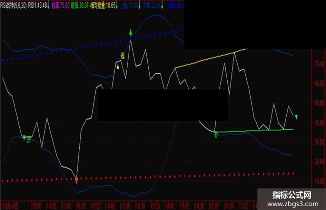This screenshot has height=210, width=326.
Task: Click the cyan down arrow after 相对能量:18.65
Action: coord(117,6)
